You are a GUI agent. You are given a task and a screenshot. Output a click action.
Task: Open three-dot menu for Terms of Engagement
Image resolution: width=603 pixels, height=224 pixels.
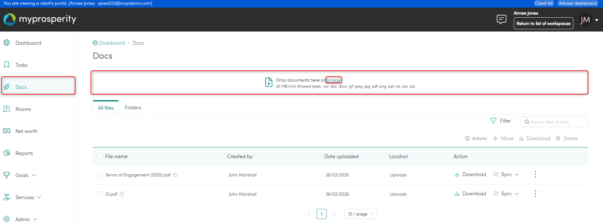pos(535,175)
